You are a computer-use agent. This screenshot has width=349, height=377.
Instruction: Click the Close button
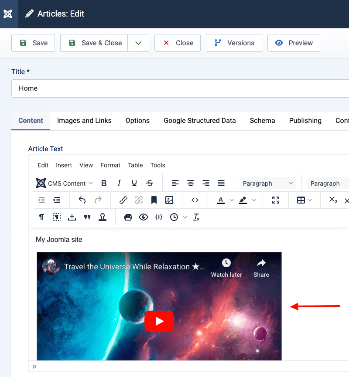(178, 43)
